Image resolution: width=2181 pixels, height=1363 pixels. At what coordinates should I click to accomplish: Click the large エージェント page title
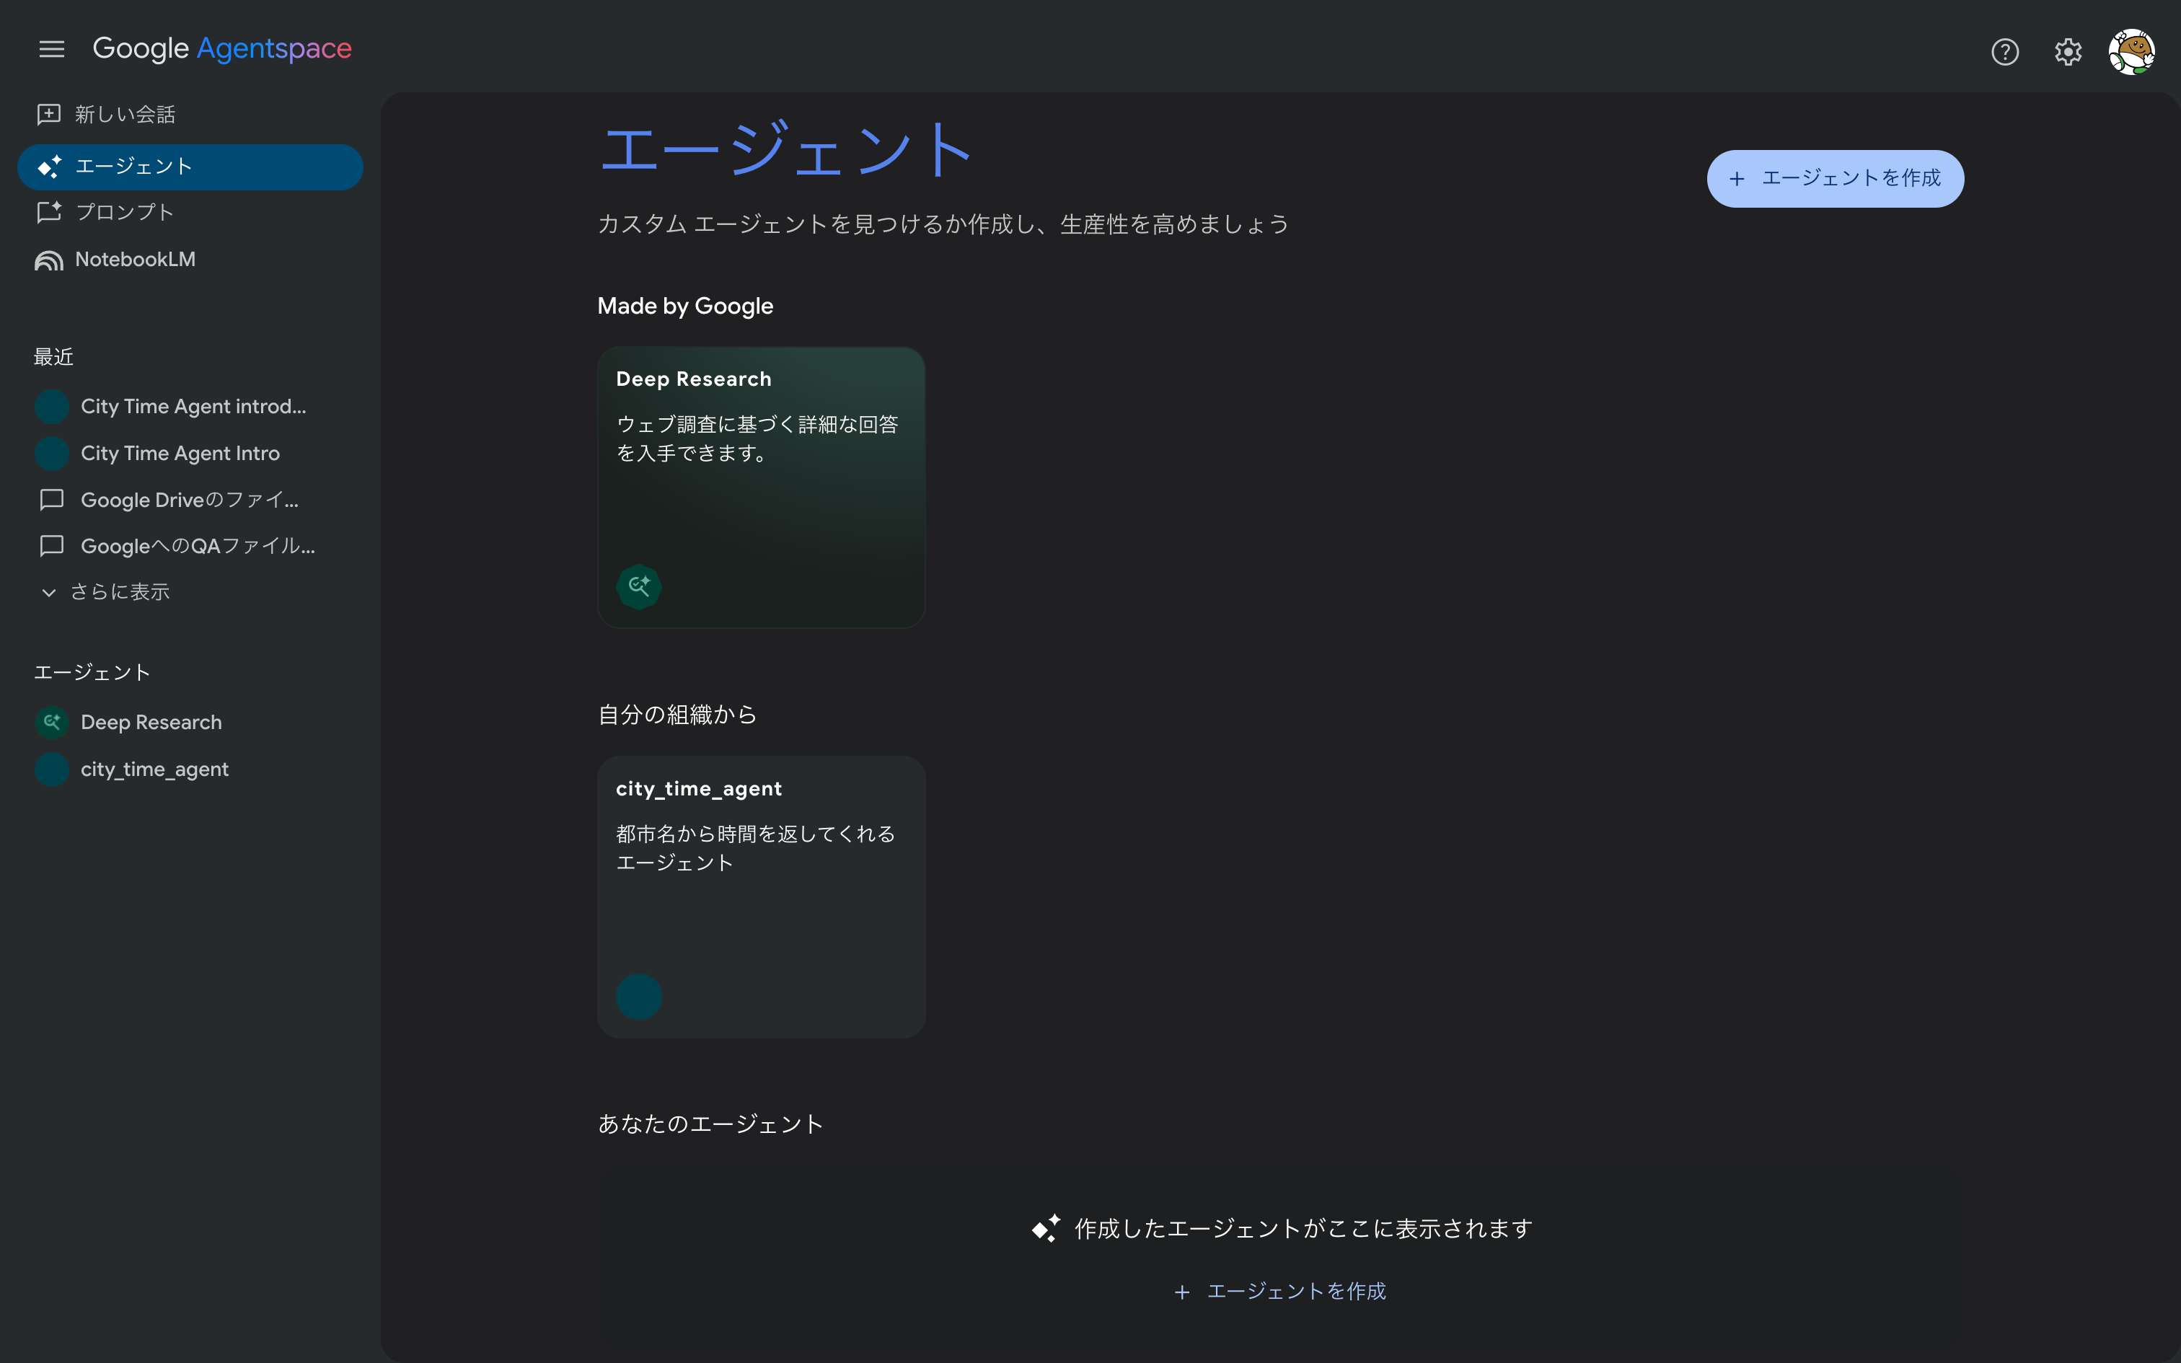click(786, 149)
